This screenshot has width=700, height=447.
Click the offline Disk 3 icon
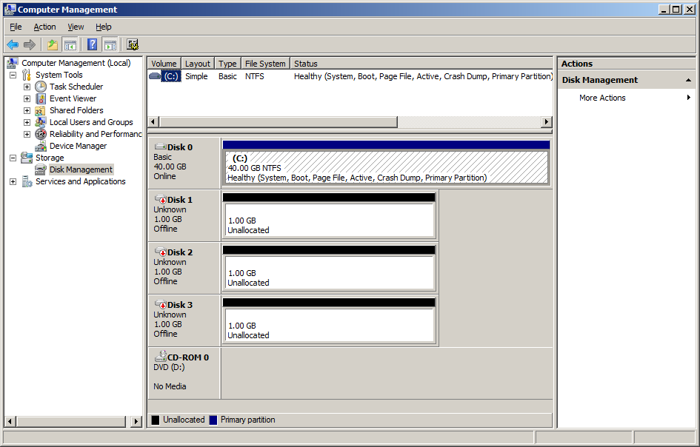pos(161,305)
